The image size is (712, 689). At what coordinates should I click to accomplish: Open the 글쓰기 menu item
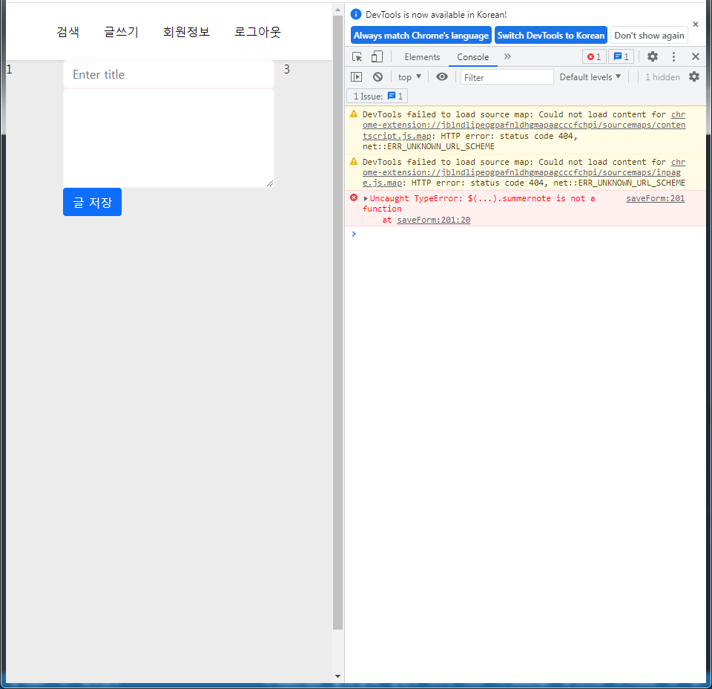pos(121,31)
